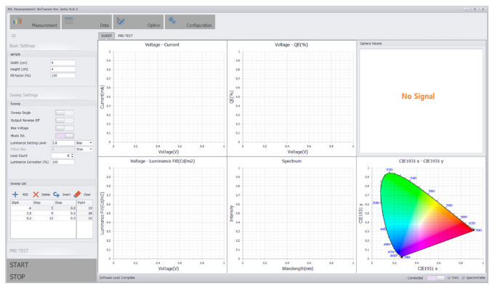This screenshot has height=286, width=492.
Task: Open the Offset Bias dropdown
Action: point(84,149)
